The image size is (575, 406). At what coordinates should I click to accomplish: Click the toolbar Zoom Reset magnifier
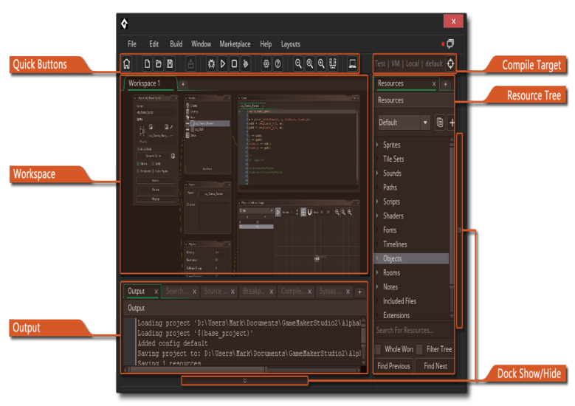tap(309, 63)
